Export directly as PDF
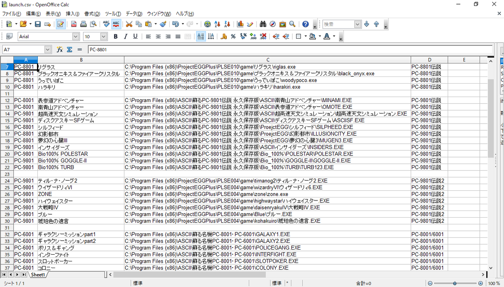This screenshot has width=504, height=287. (x=74, y=24)
